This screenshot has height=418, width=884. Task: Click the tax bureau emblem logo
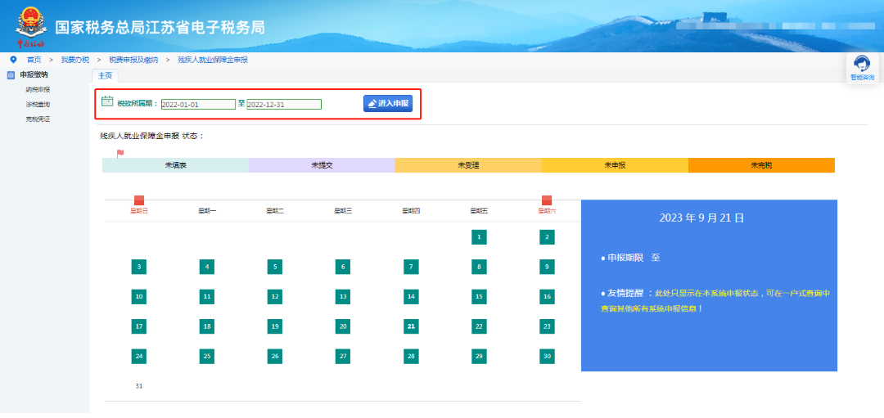(31, 26)
